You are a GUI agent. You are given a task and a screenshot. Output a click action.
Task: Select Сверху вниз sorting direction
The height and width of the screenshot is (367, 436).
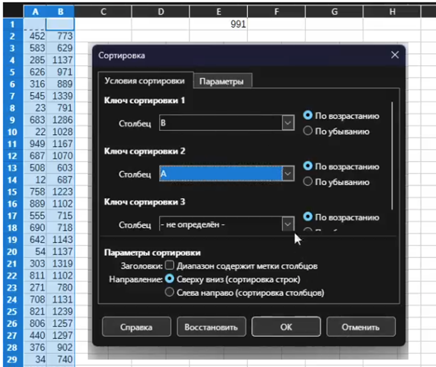coord(169,279)
